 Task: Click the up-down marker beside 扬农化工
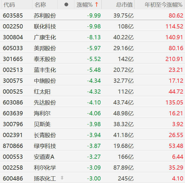coord(62,178)
